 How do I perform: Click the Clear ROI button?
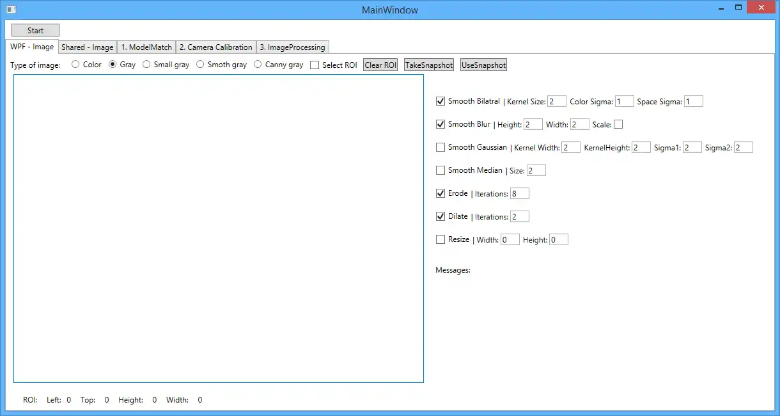click(380, 65)
